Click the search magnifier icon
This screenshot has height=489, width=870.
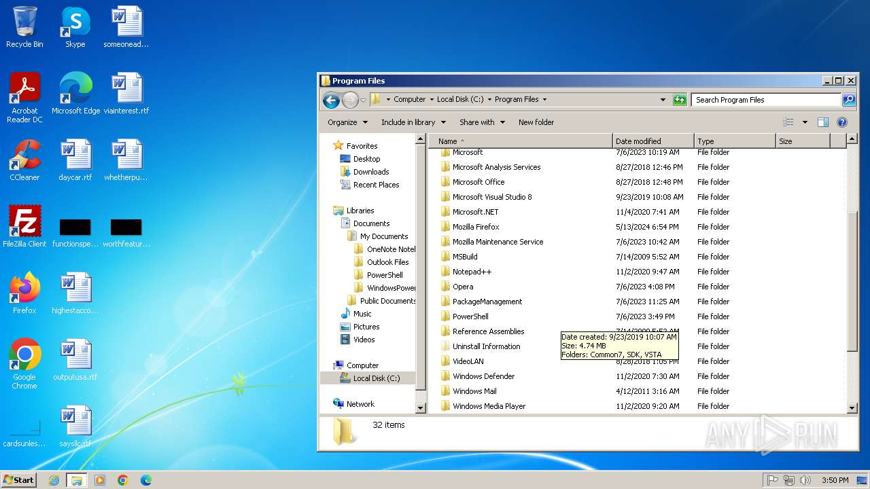[x=849, y=100]
